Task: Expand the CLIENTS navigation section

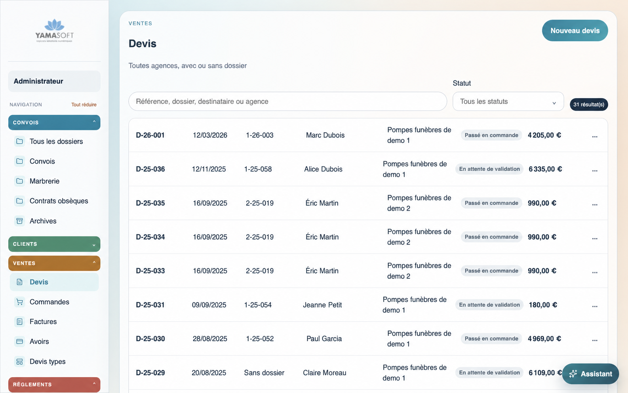Action: (x=54, y=244)
